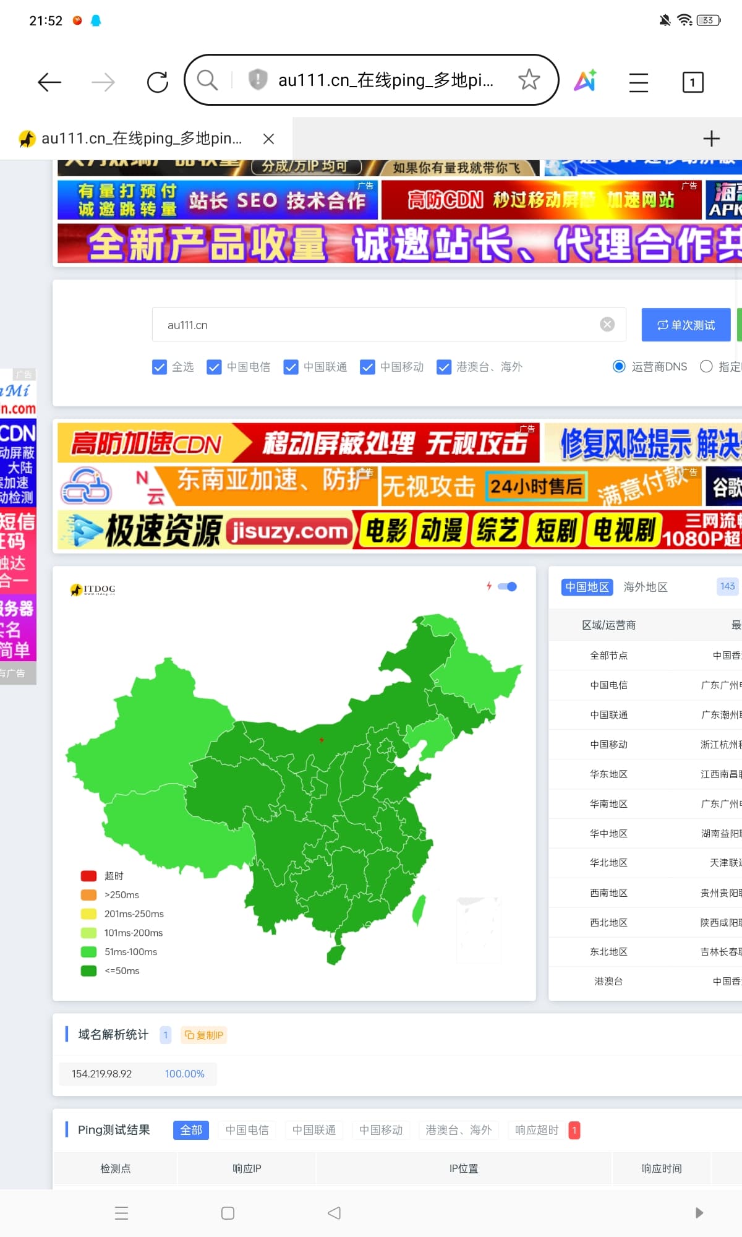Click the red 超时 legend swatch
The width and height of the screenshot is (742, 1237).
[88, 876]
